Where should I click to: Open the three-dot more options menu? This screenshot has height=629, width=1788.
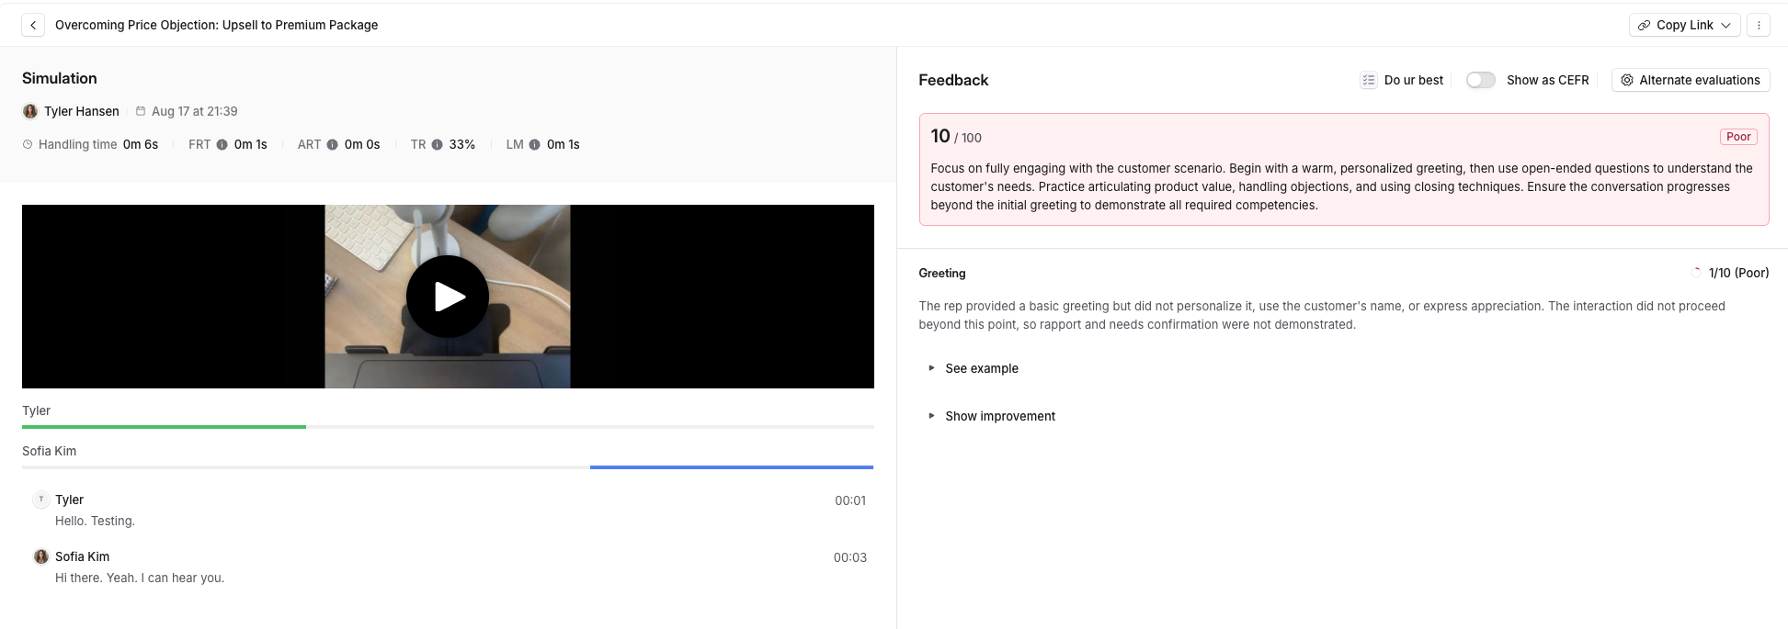click(1759, 25)
